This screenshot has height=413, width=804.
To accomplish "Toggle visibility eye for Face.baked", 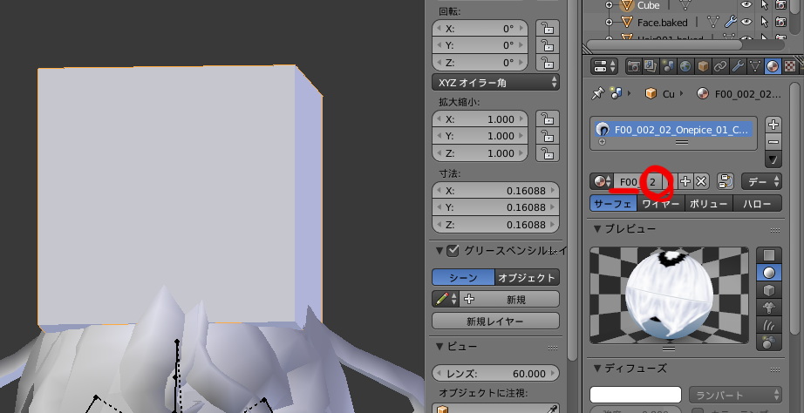I will [746, 22].
